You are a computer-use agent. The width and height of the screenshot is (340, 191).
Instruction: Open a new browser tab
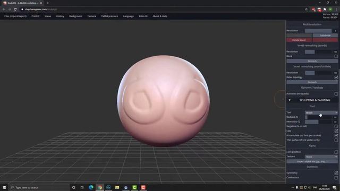click(x=48, y=3)
